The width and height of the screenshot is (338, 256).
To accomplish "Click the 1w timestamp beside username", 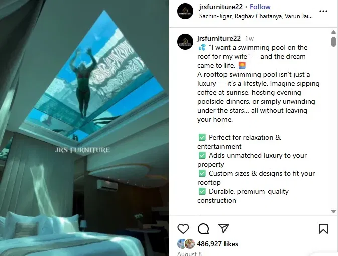I will click(x=249, y=38).
